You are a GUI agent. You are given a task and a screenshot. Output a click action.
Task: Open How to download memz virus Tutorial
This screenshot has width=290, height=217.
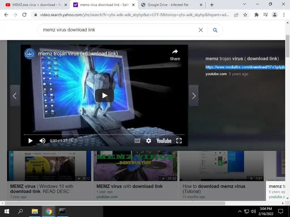pyautogui.click(x=214, y=189)
